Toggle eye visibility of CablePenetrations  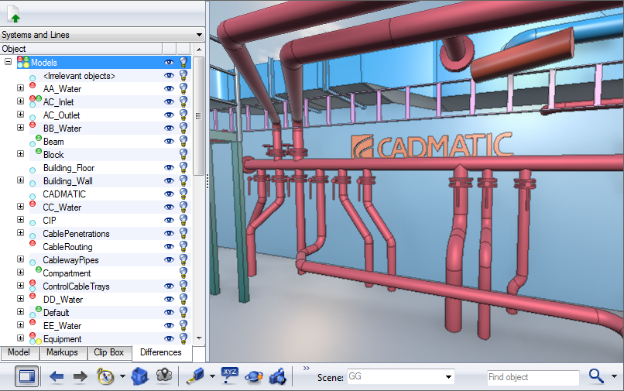coord(169,233)
